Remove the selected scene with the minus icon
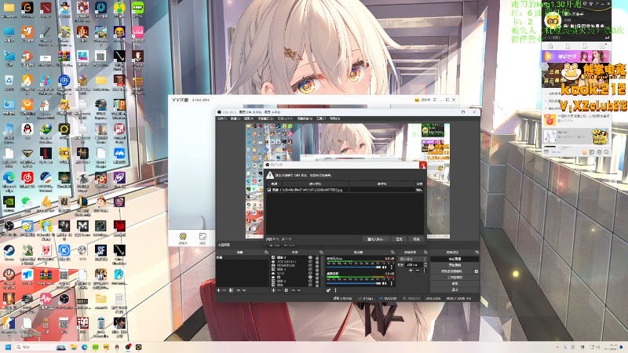Screen dimensions: 628x353 point(225,290)
